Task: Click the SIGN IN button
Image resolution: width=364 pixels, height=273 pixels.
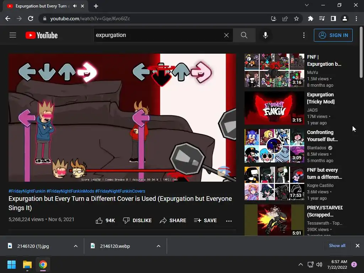Action: coord(333,35)
